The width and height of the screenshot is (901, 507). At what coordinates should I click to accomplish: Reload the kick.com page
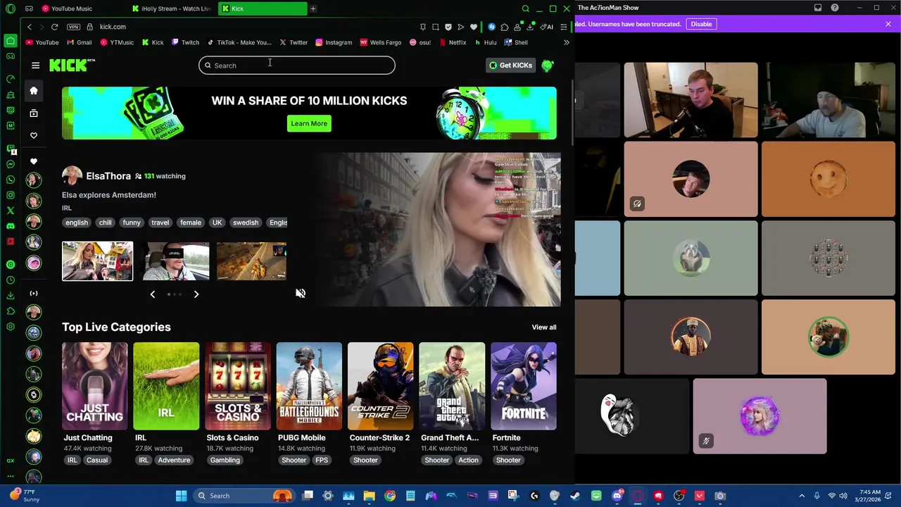[54, 27]
